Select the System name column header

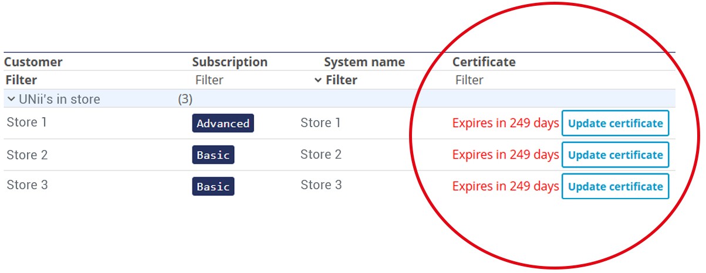364,62
